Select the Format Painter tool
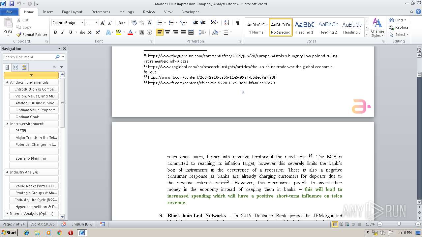This screenshot has height=237, width=422. tap(32, 35)
